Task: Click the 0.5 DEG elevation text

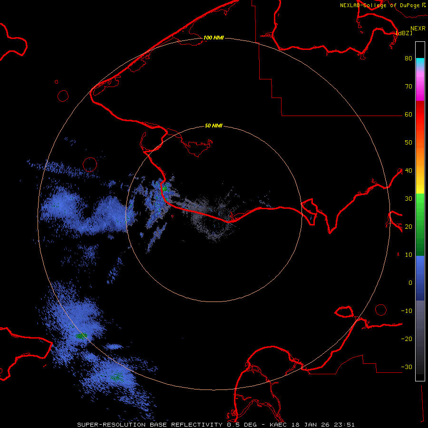Action: 242,425
